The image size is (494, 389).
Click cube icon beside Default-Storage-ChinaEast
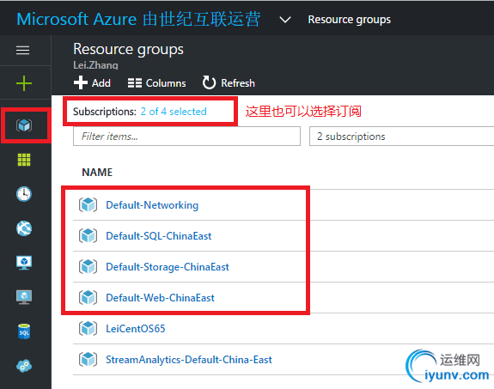88,267
